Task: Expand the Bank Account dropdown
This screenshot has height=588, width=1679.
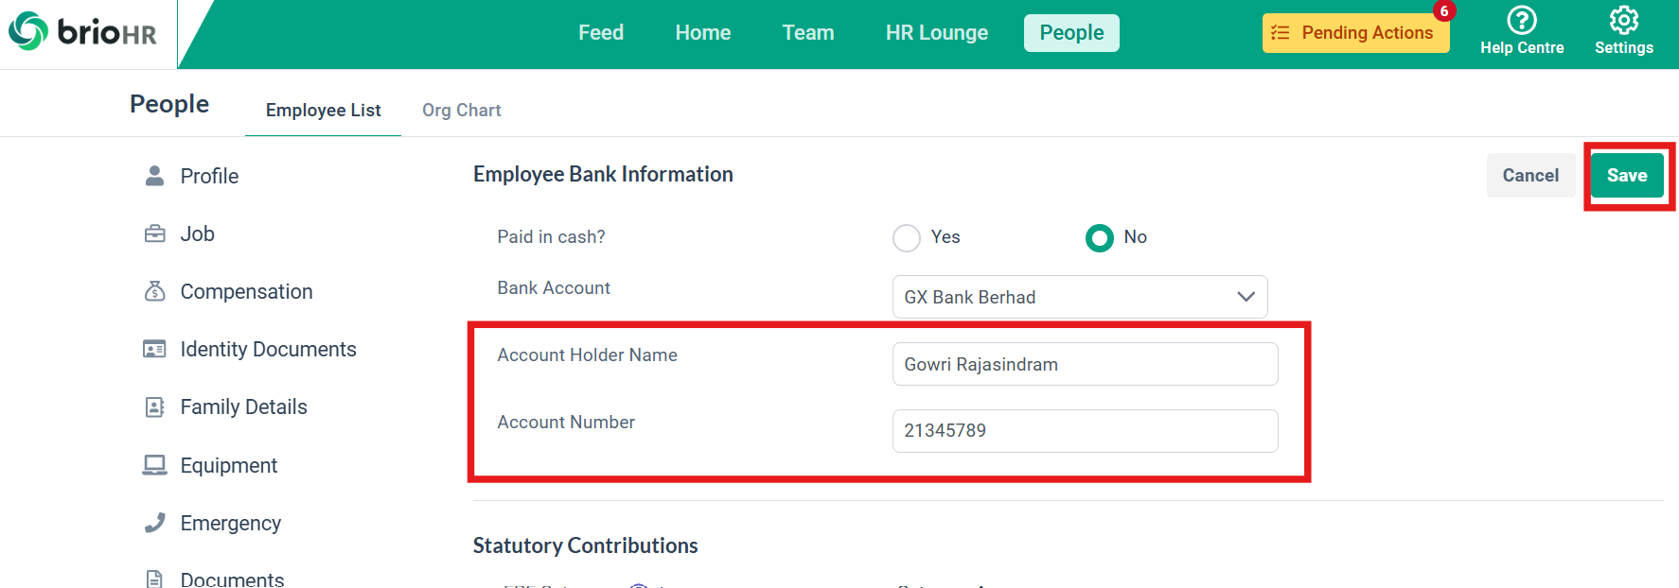Action: click(1080, 297)
